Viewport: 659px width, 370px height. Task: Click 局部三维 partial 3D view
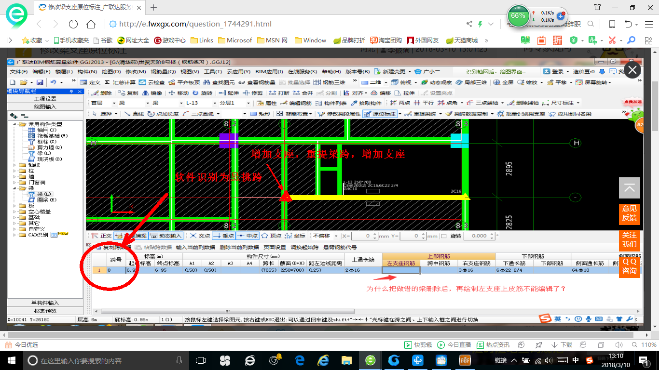(471, 82)
